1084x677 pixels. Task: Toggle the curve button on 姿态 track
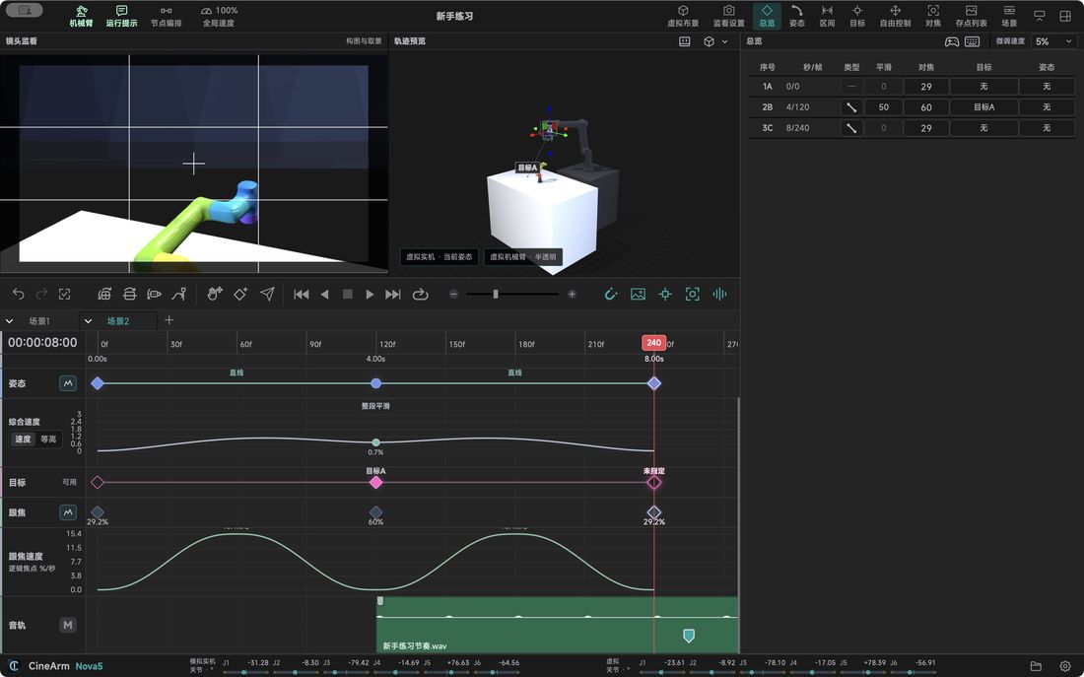point(68,383)
